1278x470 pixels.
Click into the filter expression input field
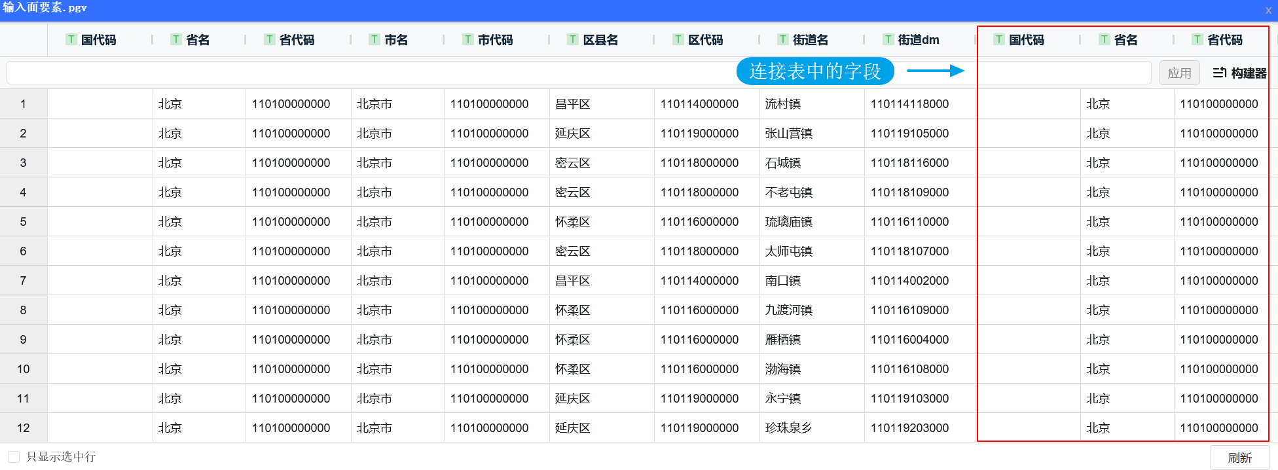click(367, 73)
